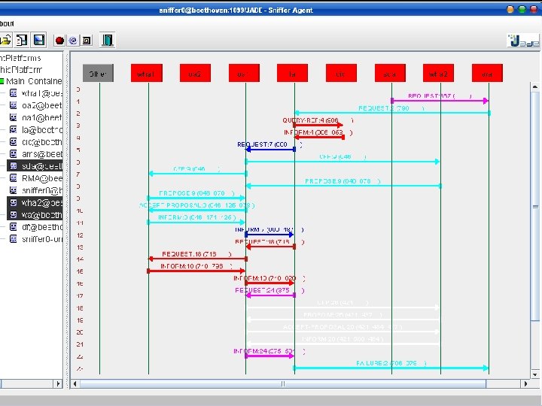
Task: Click the red la agent box
Action: pos(292,73)
